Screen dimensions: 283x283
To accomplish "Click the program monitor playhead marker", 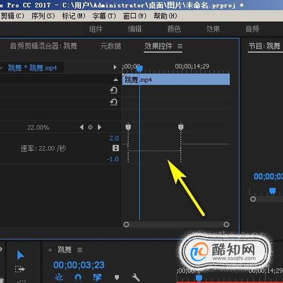I will coord(272,191).
